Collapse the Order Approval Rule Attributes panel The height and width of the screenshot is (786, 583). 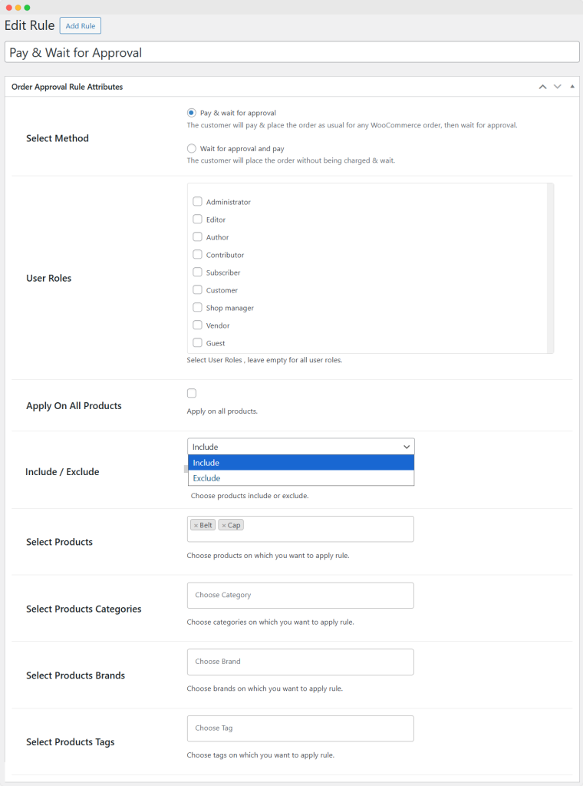[572, 87]
